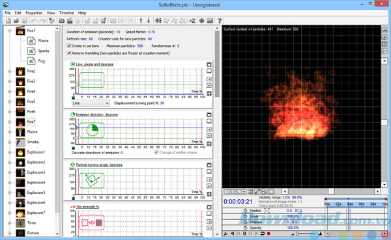391x240 pixels.
Task: Click the Maximum particles value 500
Action: 140,46
